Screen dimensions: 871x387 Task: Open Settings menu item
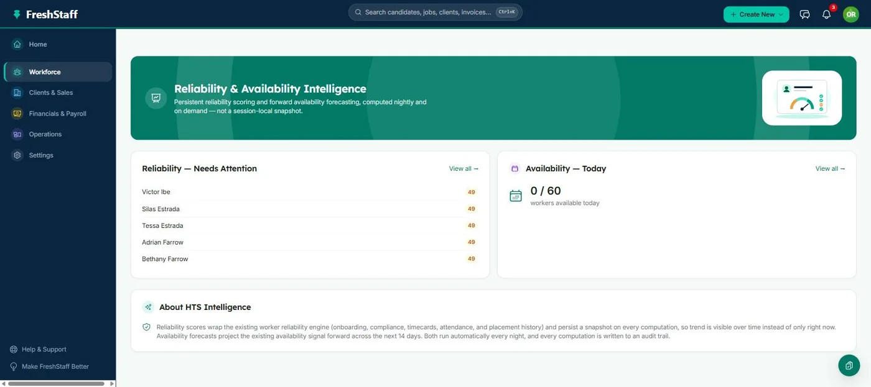[x=58, y=155]
